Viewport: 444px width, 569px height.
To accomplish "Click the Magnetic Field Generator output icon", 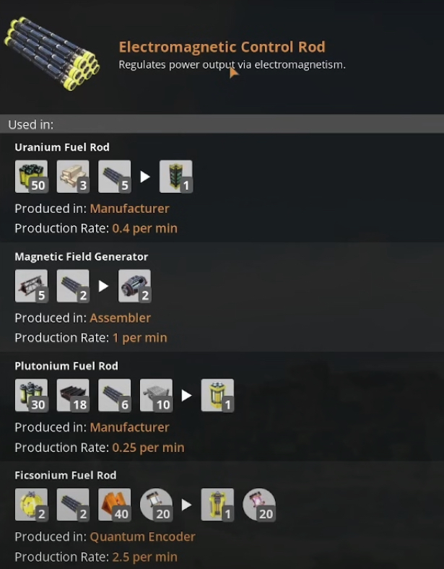I will click(134, 286).
